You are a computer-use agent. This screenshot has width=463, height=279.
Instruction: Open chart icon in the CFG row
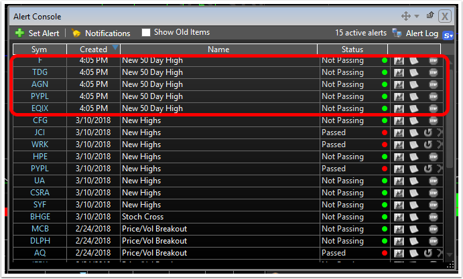399,120
